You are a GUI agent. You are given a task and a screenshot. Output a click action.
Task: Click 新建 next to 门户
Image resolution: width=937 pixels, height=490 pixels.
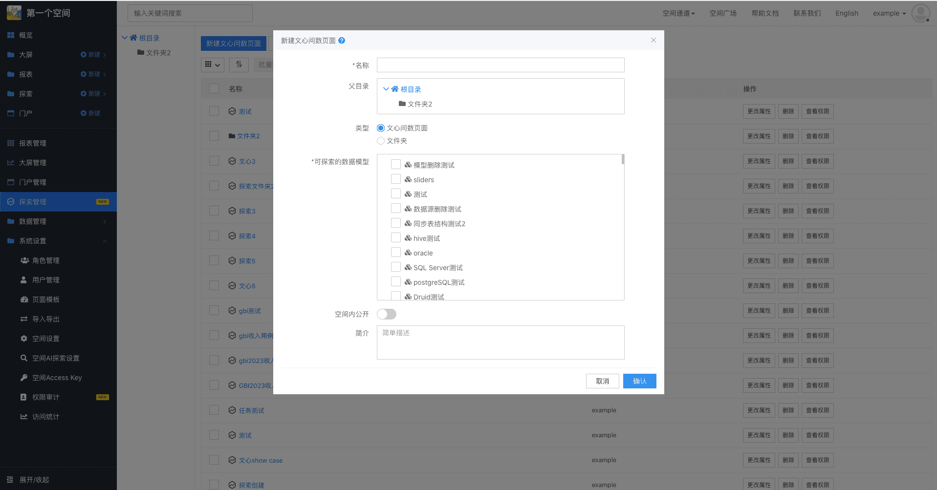[90, 113]
